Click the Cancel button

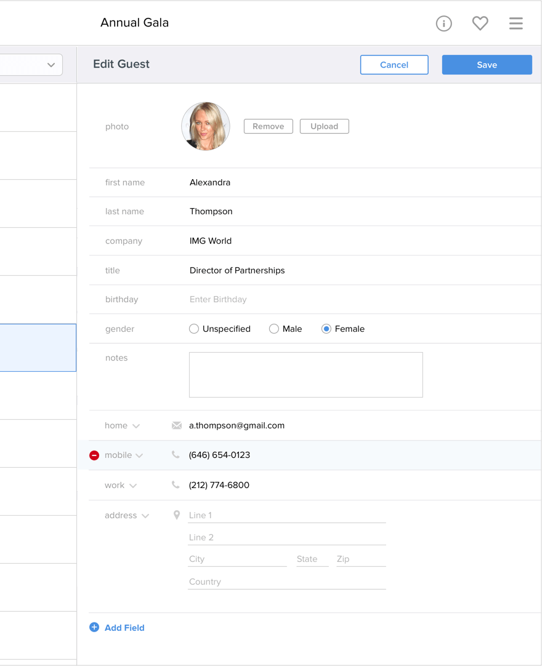click(x=394, y=65)
